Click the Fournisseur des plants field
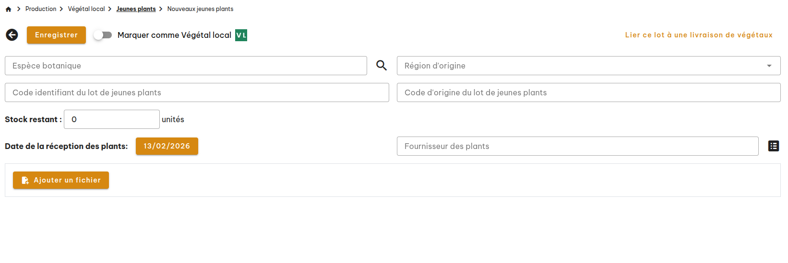The image size is (788, 263). (x=577, y=146)
